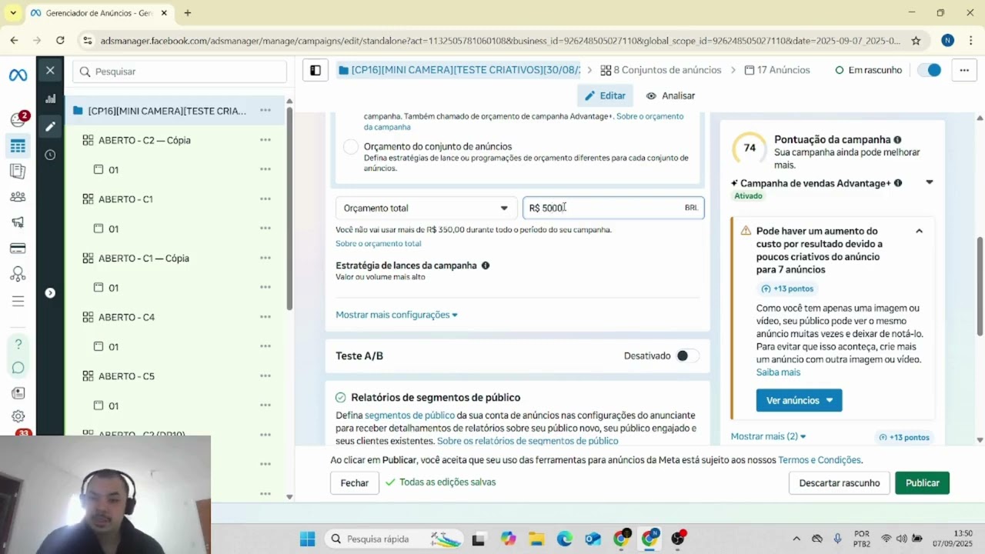The height and width of the screenshot is (554, 985).
Task: Open options dots for ABERTO - C4
Action: tap(265, 317)
